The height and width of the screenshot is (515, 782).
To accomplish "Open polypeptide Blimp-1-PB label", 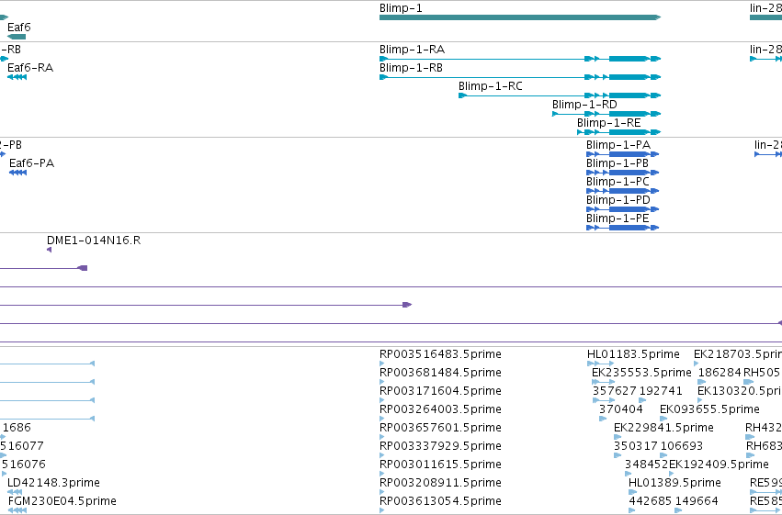I will (618, 163).
